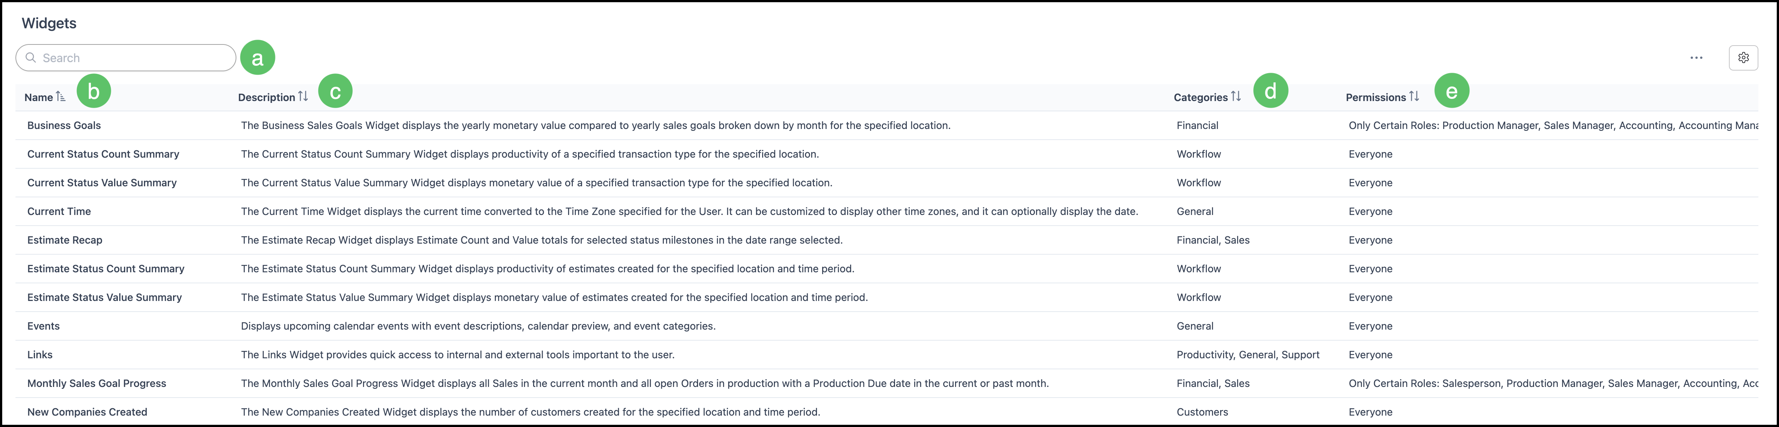
Task: Focus the Search widgets field
Action: (x=126, y=58)
